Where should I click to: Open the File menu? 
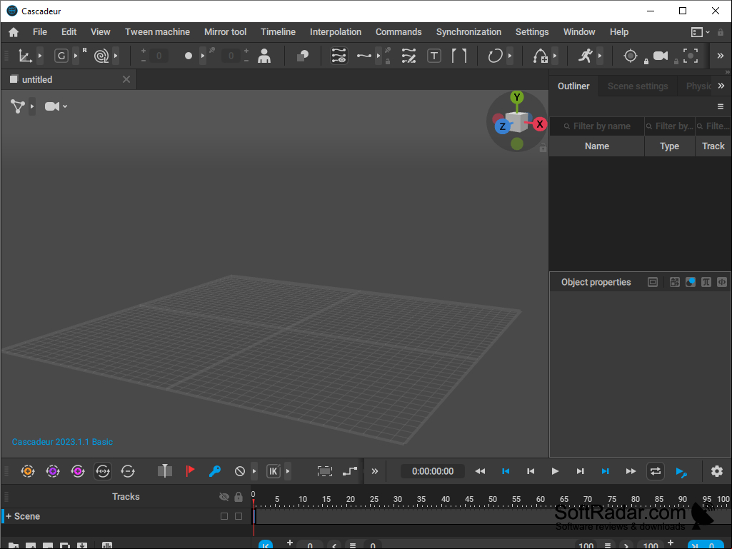pos(40,32)
